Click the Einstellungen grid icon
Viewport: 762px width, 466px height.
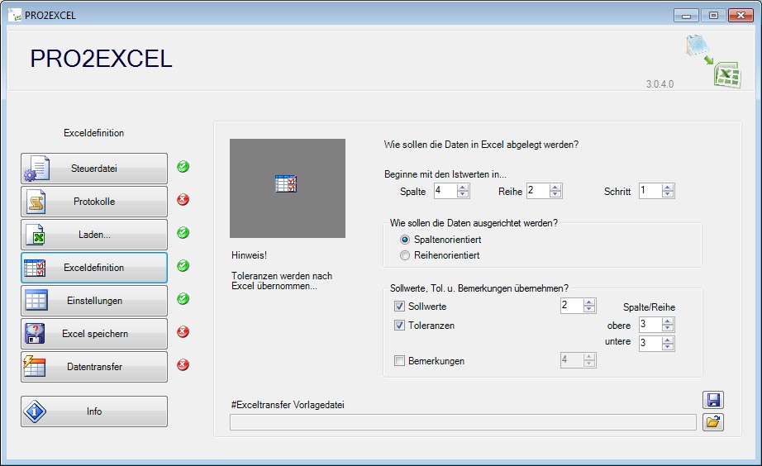tap(36, 300)
